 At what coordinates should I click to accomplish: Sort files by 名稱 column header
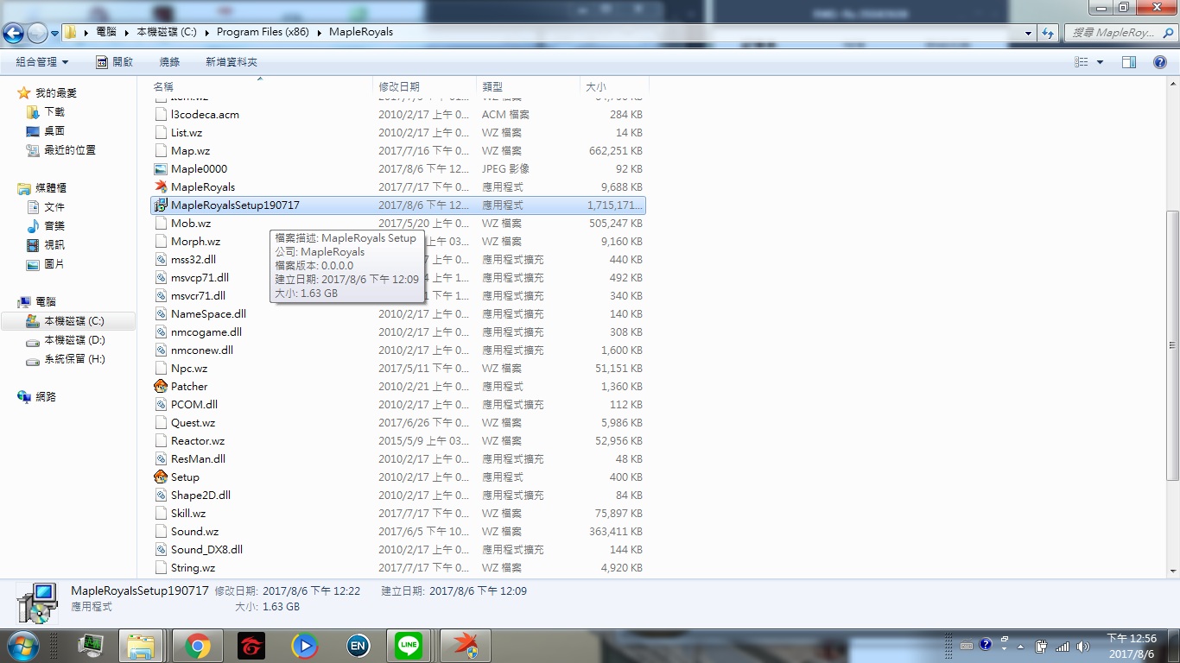click(262, 86)
